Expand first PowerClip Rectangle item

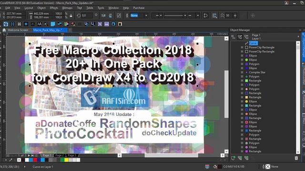(242, 47)
